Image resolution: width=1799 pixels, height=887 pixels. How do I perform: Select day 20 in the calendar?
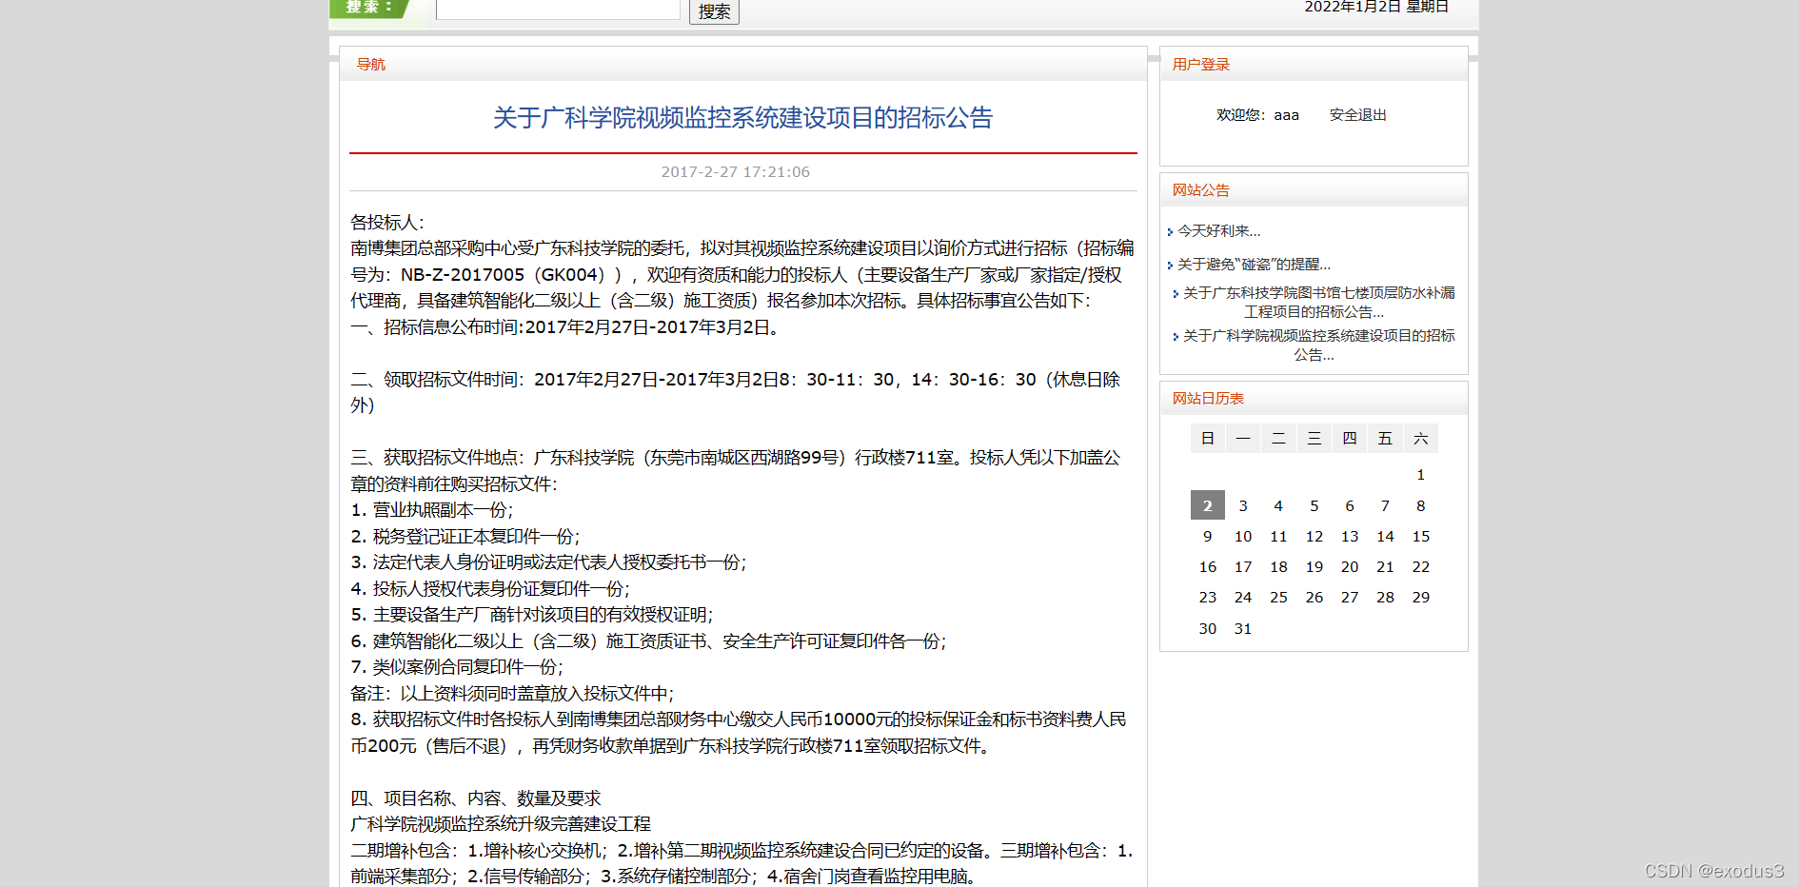point(1350,567)
